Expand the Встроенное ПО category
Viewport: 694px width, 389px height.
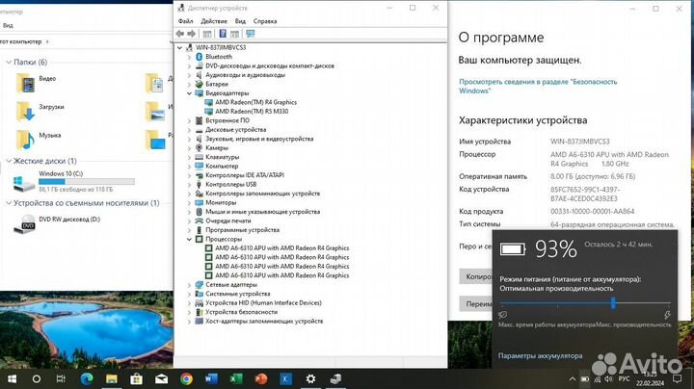[190, 120]
